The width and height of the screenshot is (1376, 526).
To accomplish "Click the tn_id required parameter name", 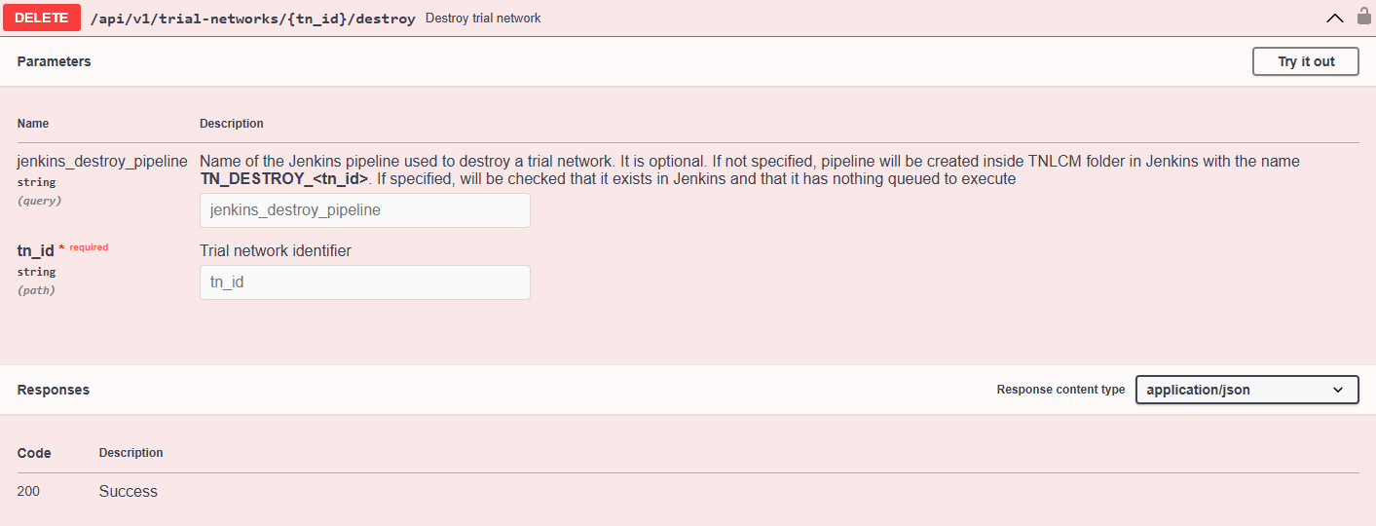I will coord(35,251).
